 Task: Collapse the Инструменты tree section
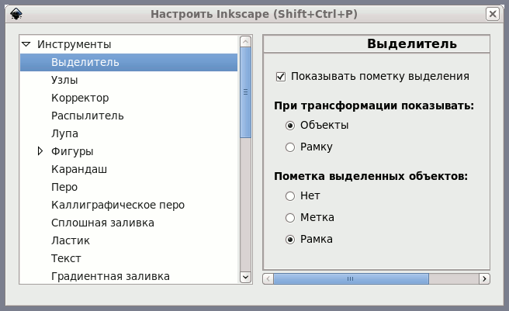tap(26, 44)
